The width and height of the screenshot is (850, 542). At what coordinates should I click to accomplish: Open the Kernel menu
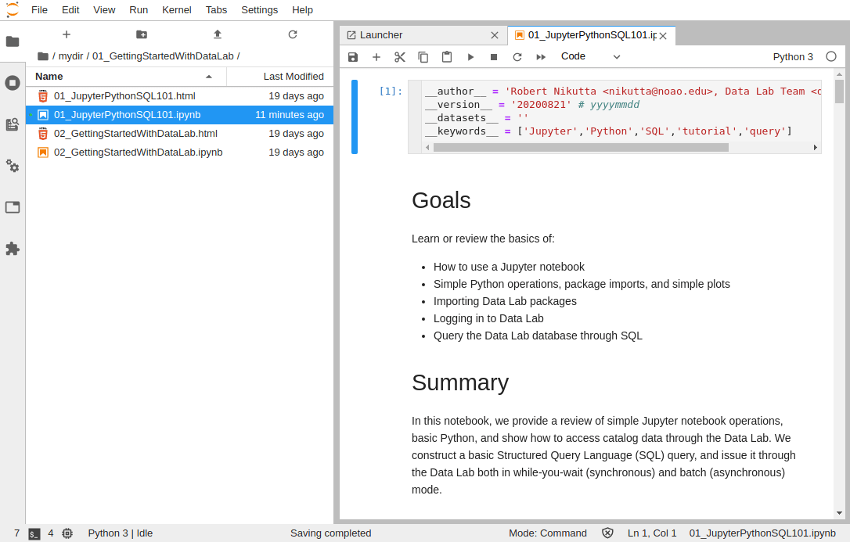(176, 9)
